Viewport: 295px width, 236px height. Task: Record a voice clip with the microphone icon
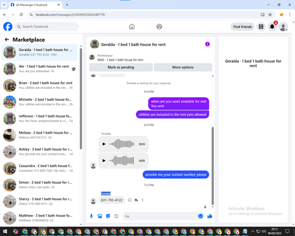pos(91,216)
